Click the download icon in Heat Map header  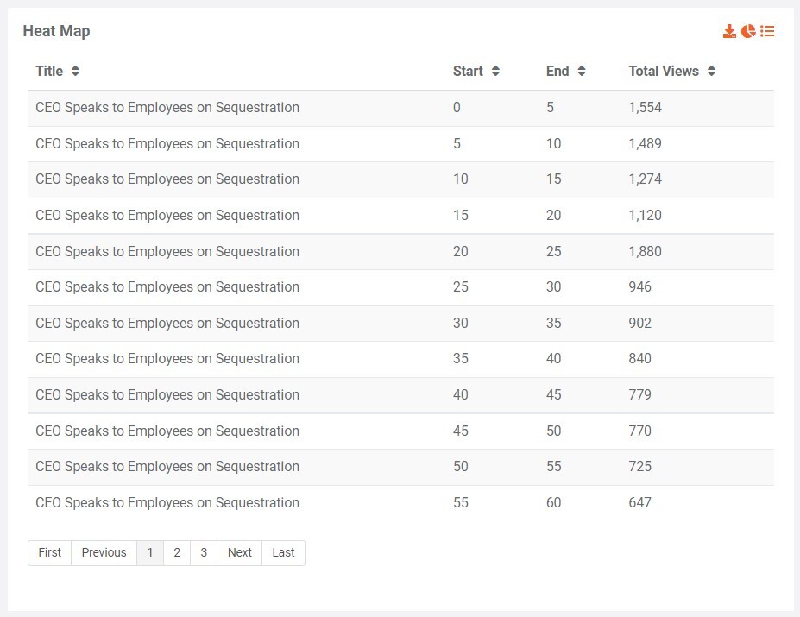tap(729, 32)
